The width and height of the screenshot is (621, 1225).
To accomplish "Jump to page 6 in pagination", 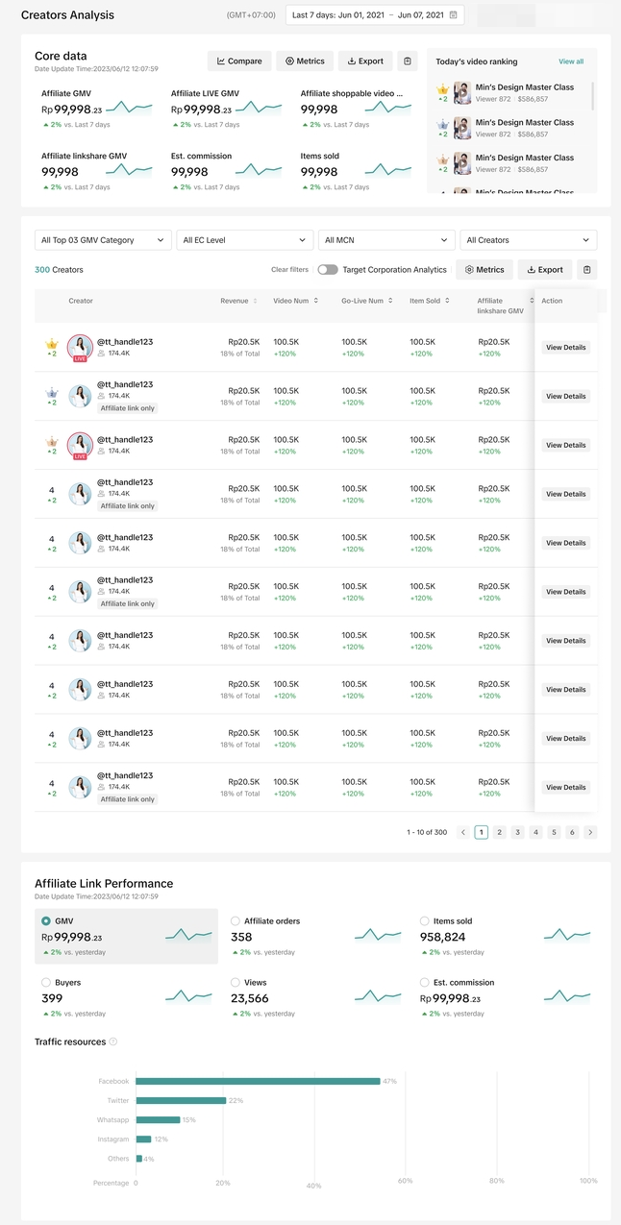I will [x=572, y=832].
